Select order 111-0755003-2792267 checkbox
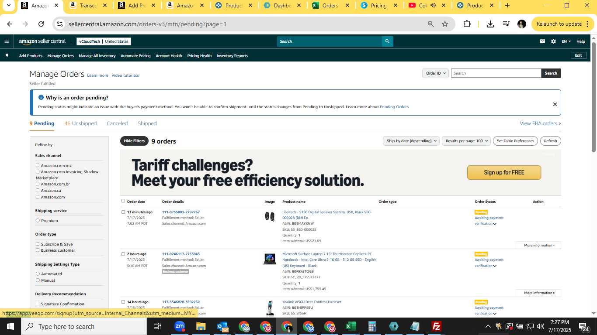 [x=123, y=212]
